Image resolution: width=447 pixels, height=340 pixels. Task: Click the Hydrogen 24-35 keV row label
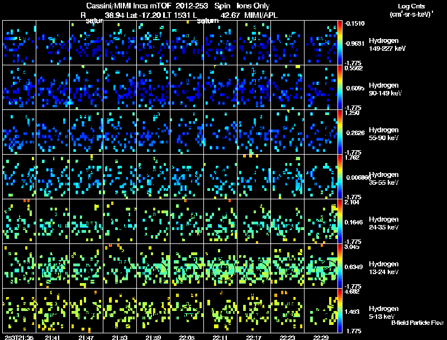coord(384,223)
